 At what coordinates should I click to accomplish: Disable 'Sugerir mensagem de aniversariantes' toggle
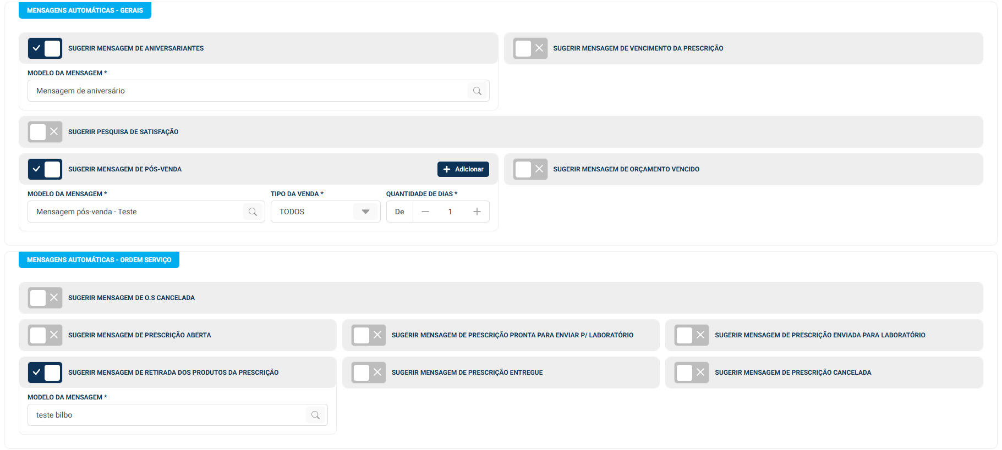(45, 48)
